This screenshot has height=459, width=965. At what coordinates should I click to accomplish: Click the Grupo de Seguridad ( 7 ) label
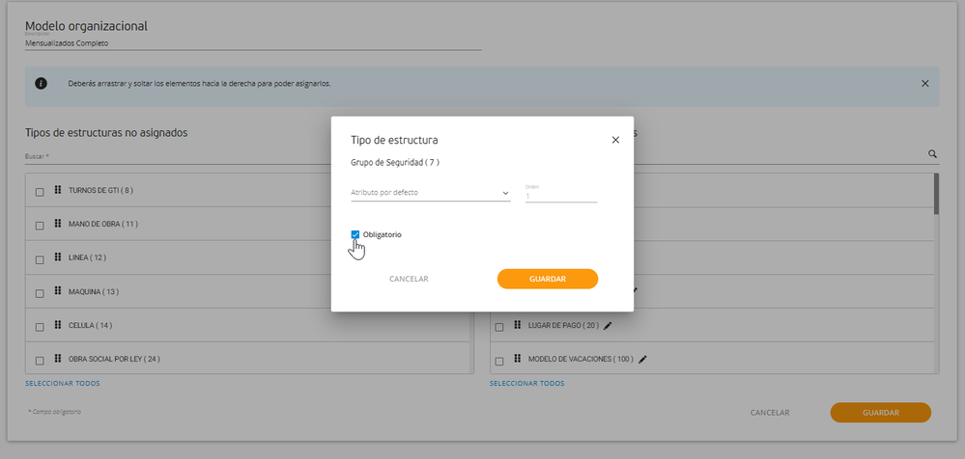click(x=395, y=163)
